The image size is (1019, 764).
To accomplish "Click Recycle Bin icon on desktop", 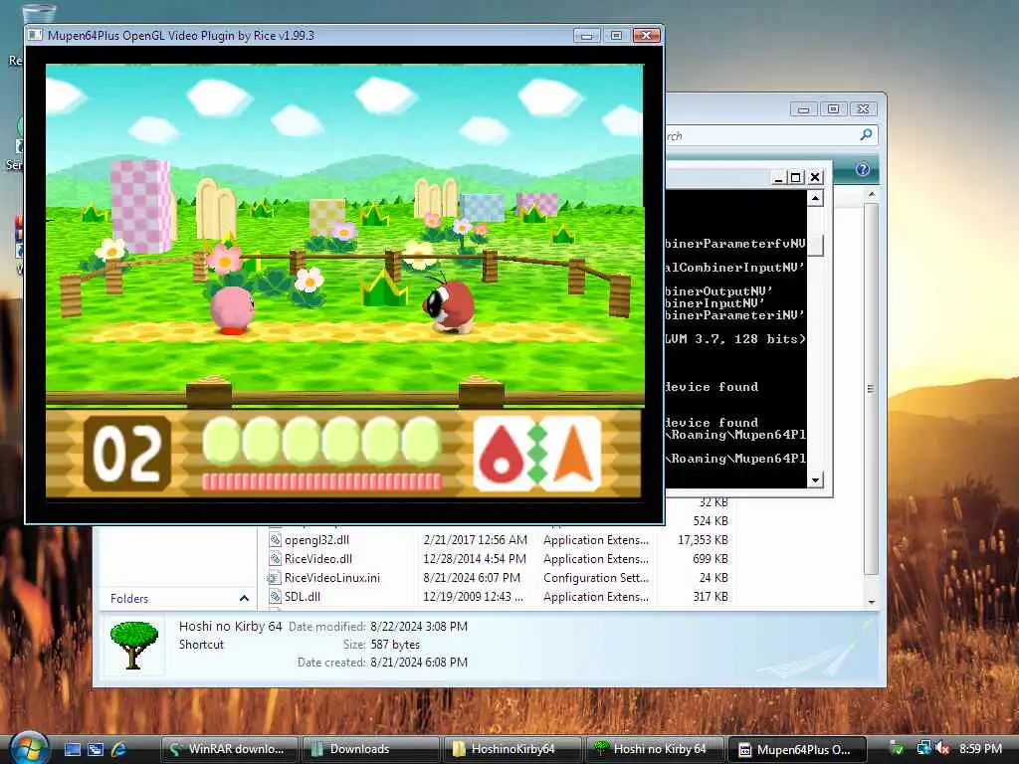I will point(38,13).
